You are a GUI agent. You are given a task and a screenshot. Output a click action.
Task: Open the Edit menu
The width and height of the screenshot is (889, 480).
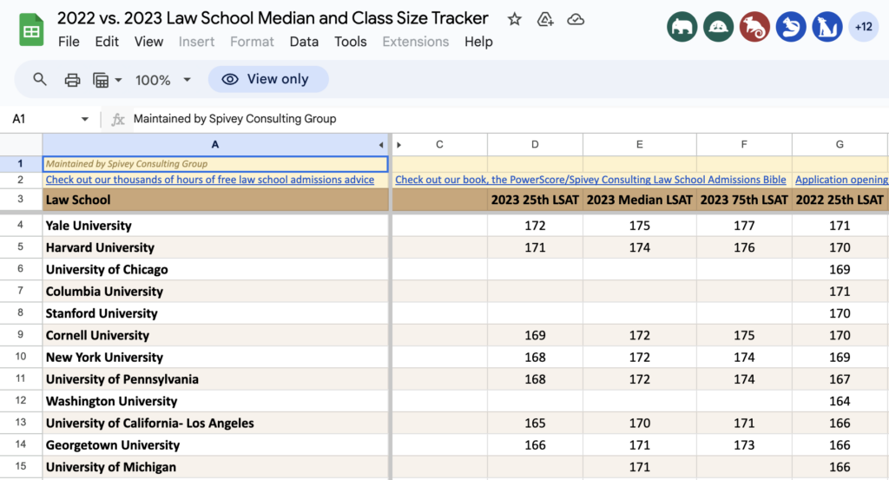[x=107, y=42]
